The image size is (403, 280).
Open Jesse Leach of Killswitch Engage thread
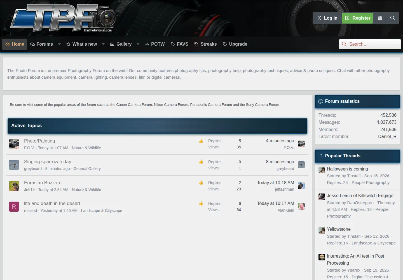pos(360,196)
